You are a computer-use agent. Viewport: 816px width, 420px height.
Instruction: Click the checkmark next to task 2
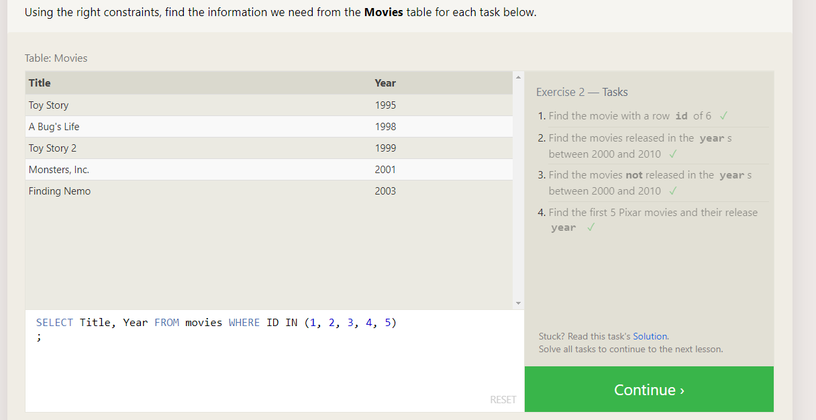pos(672,154)
